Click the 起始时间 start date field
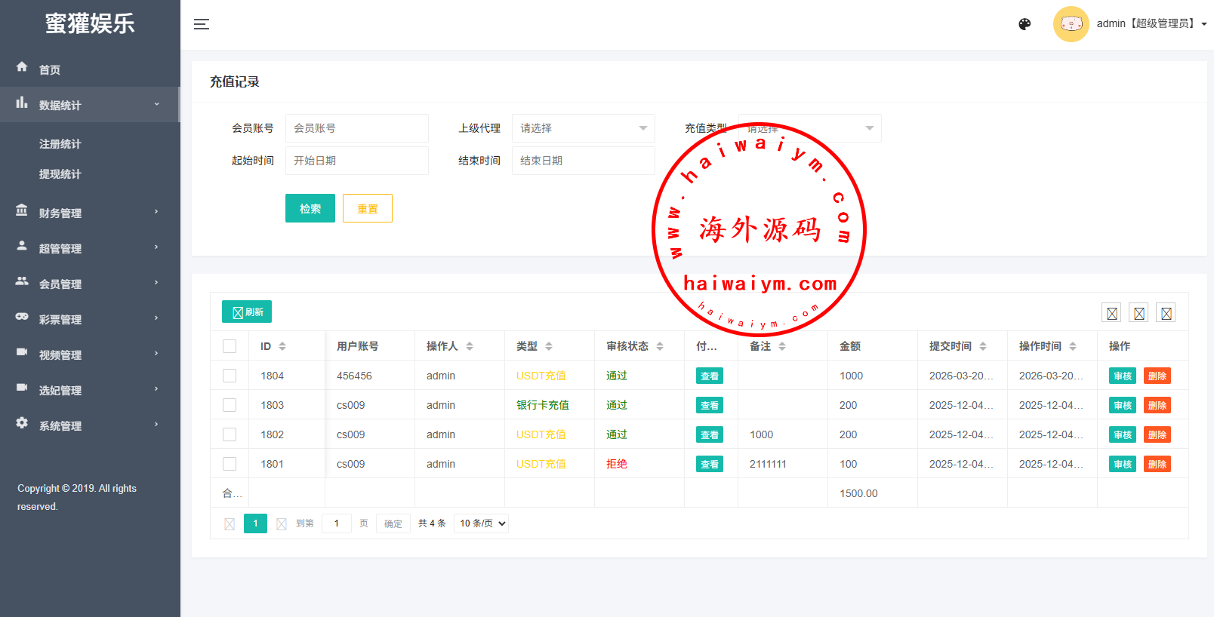The image size is (1214, 617). [356, 161]
